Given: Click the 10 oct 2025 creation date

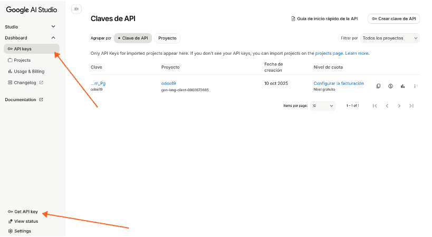Looking at the screenshot, I should (x=276, y=83).
